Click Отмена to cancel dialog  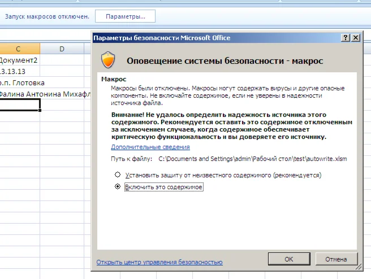(336, 259)
